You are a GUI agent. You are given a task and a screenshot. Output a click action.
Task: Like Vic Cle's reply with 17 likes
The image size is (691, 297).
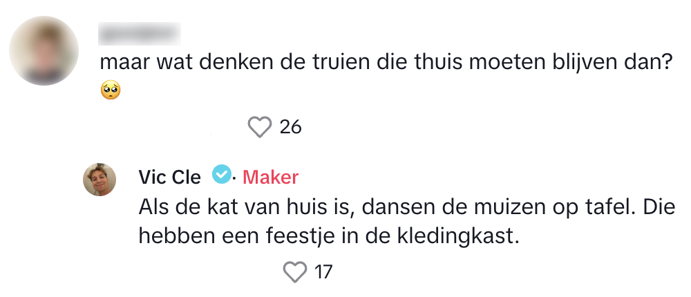294,271
